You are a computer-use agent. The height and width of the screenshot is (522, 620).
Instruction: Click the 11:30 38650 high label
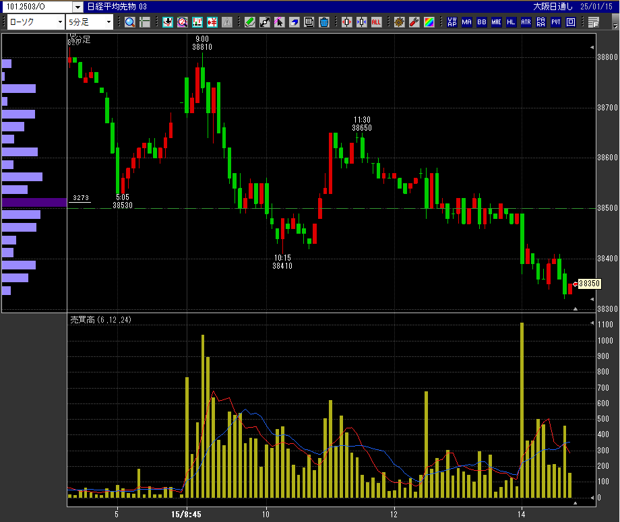click(362, 124)
